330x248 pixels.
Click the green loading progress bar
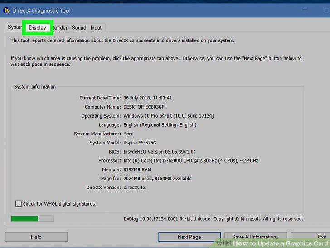pyautogui.click(x=33, y=218)
